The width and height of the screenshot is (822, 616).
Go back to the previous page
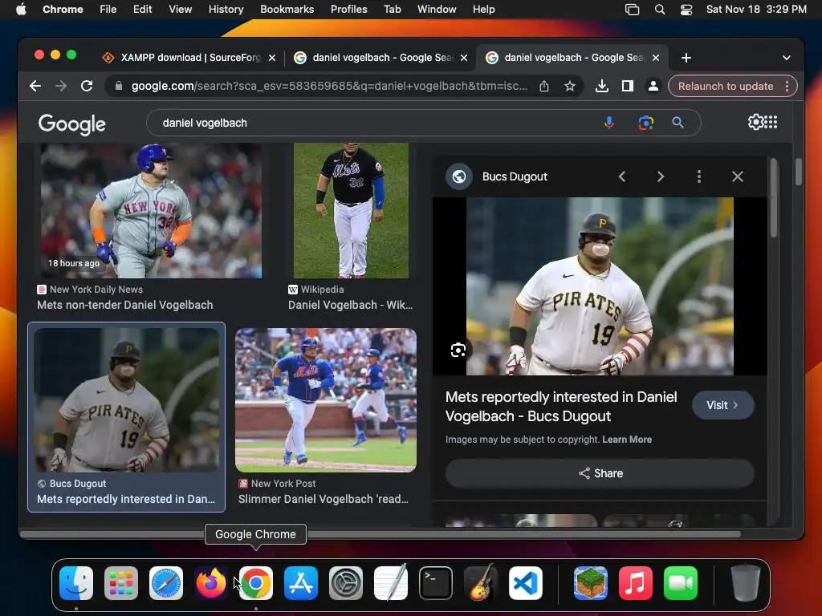pos(35,86)
